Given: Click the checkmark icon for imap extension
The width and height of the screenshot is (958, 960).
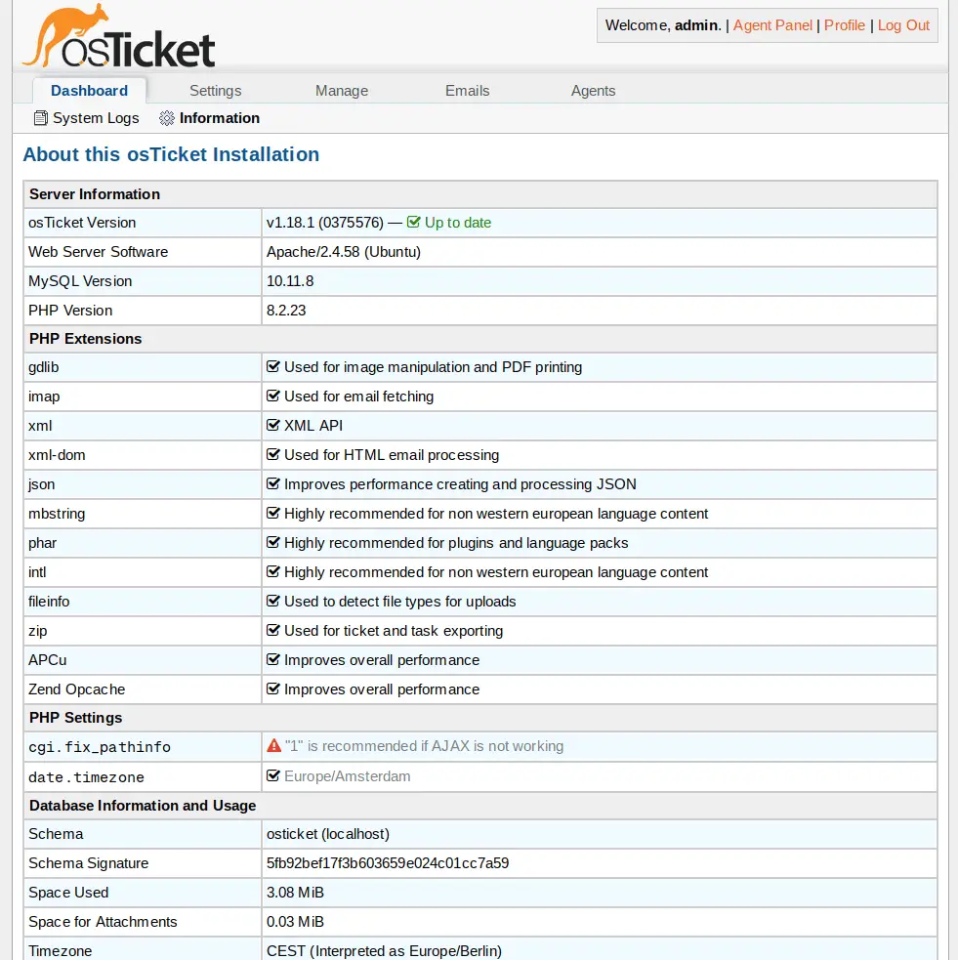Looking at the screenshot, I should [x=273, y=396].
